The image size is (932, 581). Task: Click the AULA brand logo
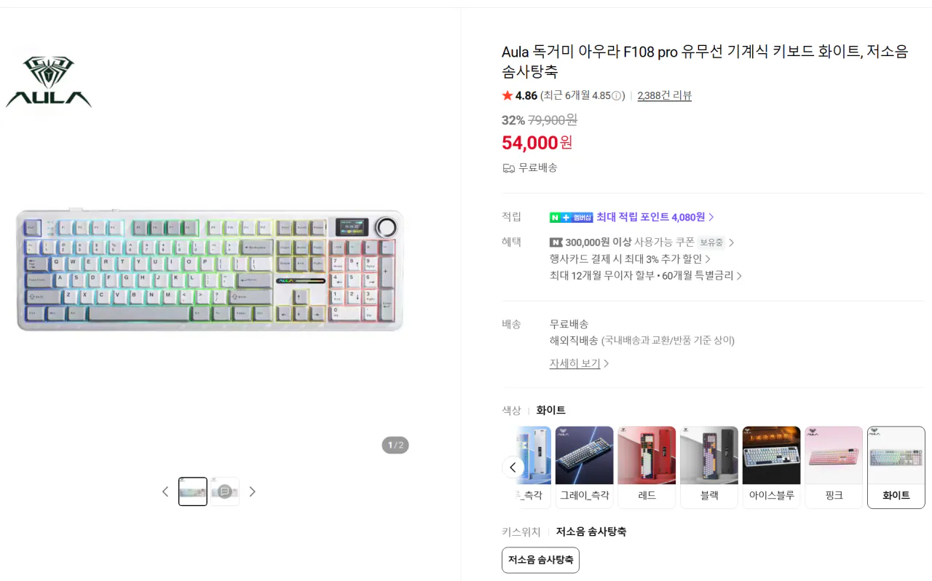[x=48, y=80]
